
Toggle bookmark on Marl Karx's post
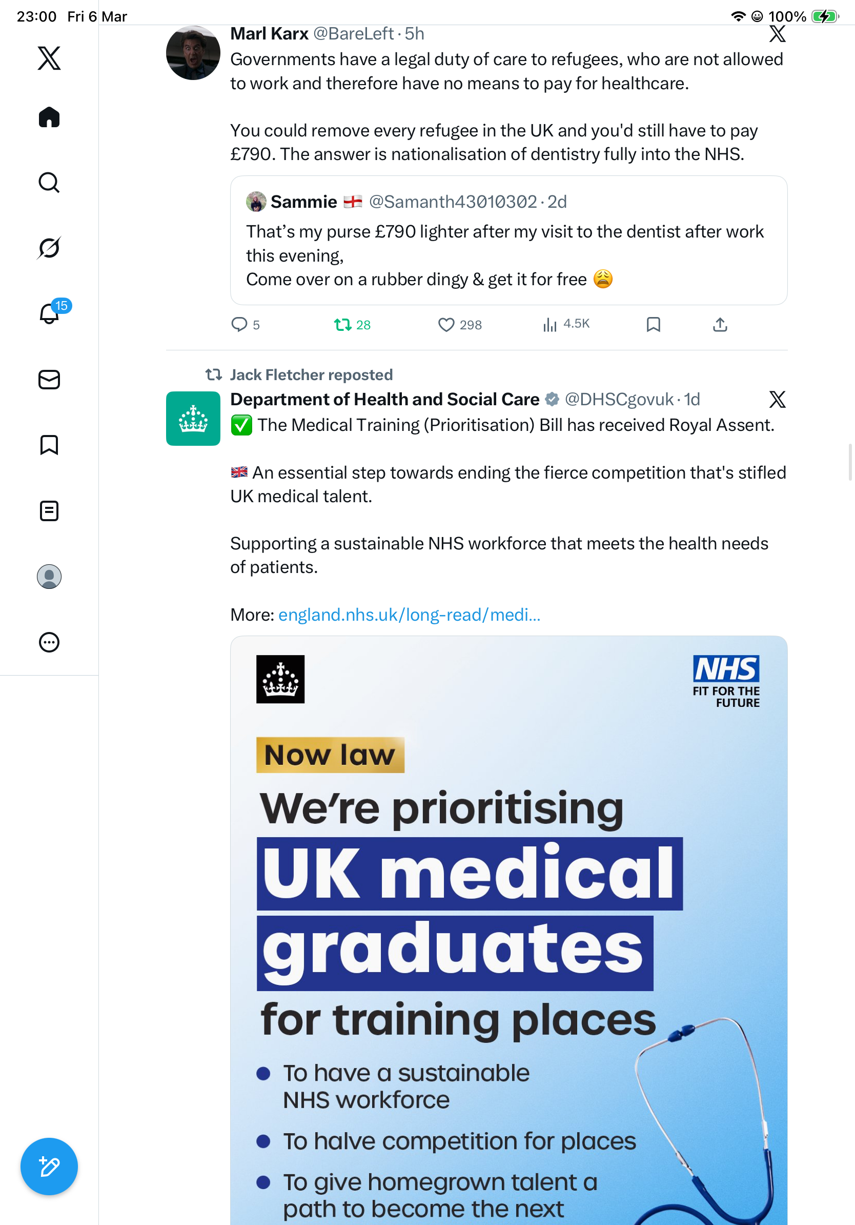[x=654, y=324]
